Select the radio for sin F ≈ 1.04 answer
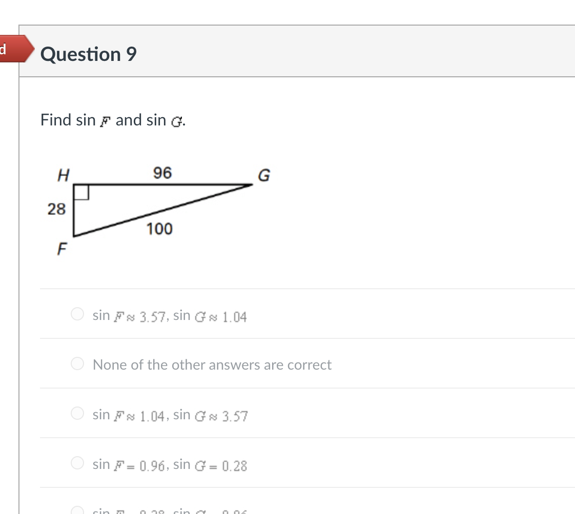This screenshot has height=514, width=575. (77, 413)
